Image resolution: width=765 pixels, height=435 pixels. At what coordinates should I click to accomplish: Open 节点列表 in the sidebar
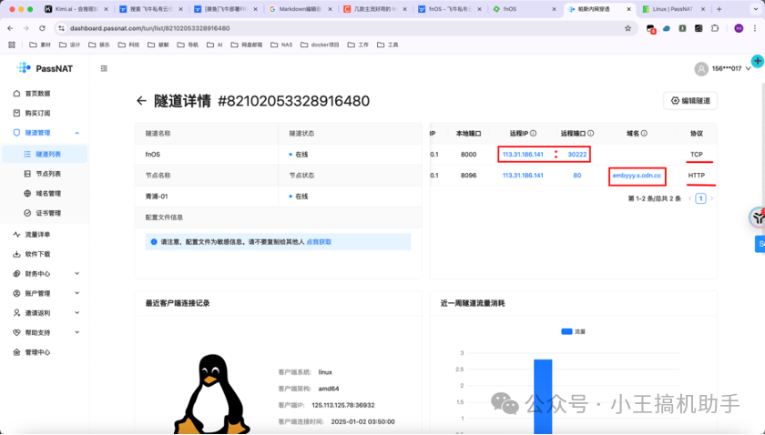tap(48, 173)
